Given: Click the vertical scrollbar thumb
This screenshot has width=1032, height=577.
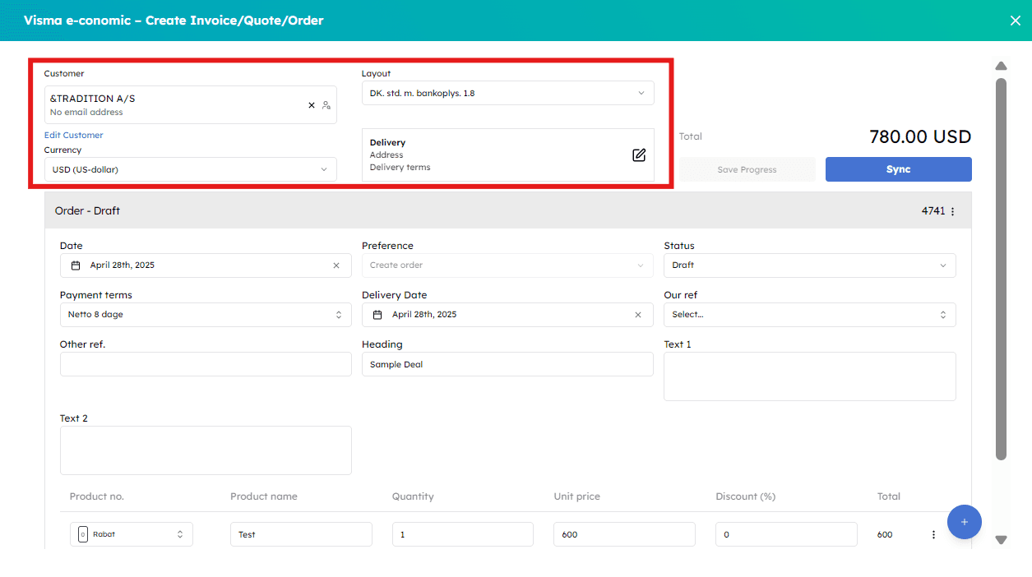Looking at the screenshot, I should tap(1001, 269).
